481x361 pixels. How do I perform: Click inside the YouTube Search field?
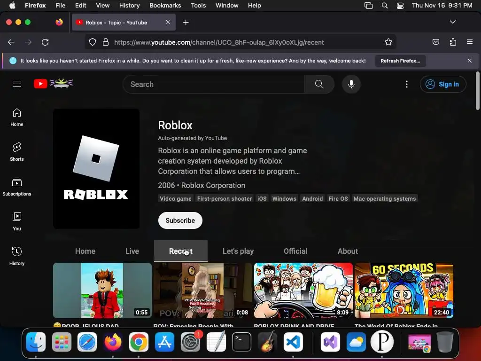pos(214,84)
